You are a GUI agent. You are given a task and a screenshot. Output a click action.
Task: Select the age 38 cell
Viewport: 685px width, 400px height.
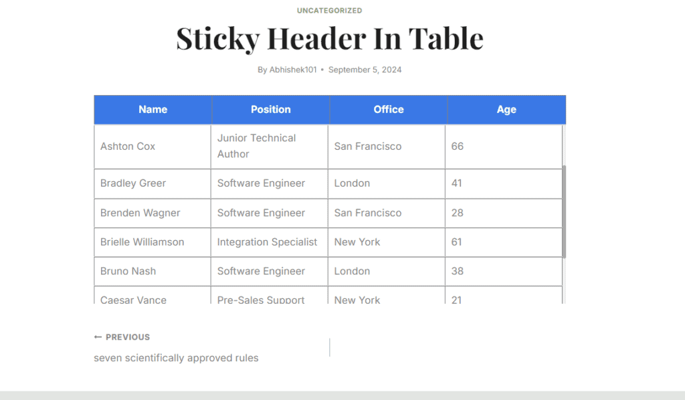504,272
